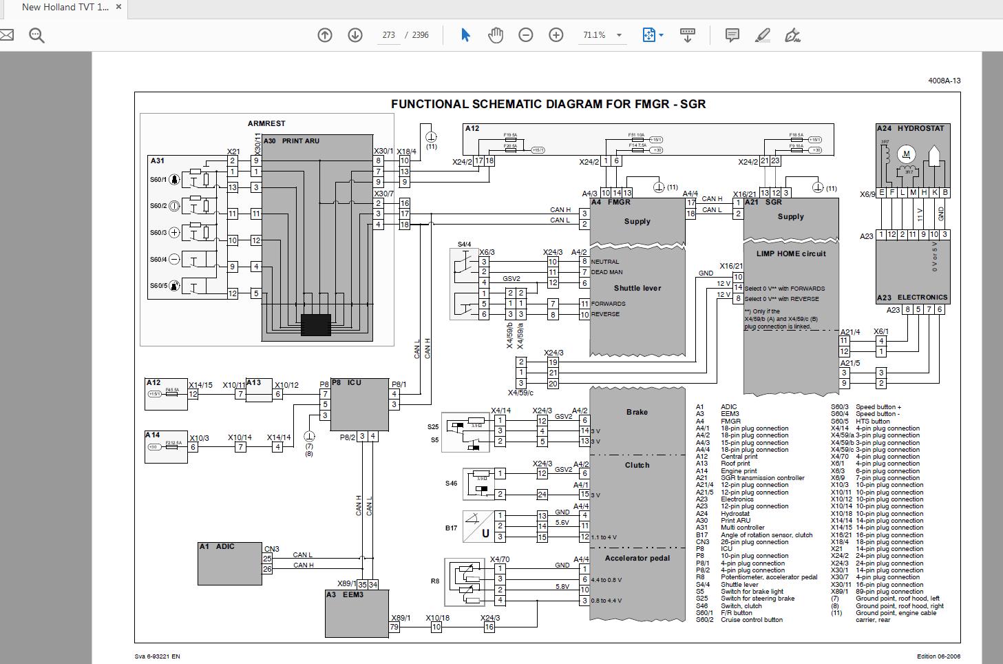1003x664 pixels.
Task: Click the email envelope icon
Action: coord(6,35)
